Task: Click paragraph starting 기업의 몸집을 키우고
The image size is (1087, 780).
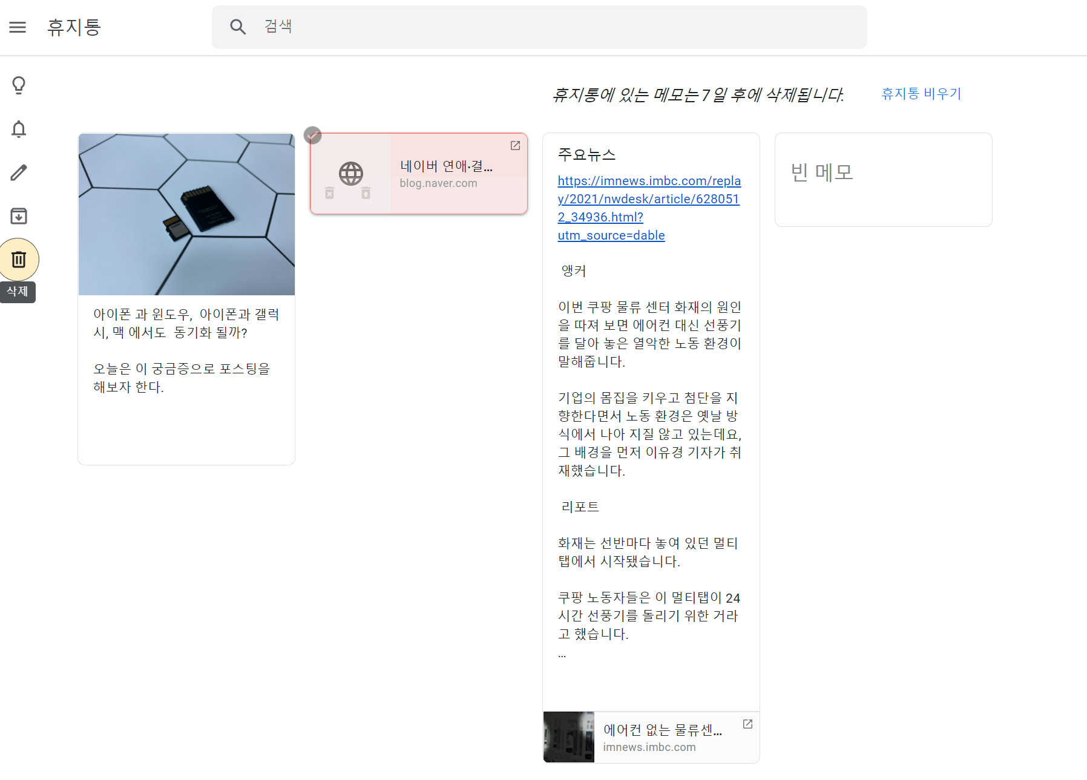Action: pyautogui.click(x=649, y=434)
